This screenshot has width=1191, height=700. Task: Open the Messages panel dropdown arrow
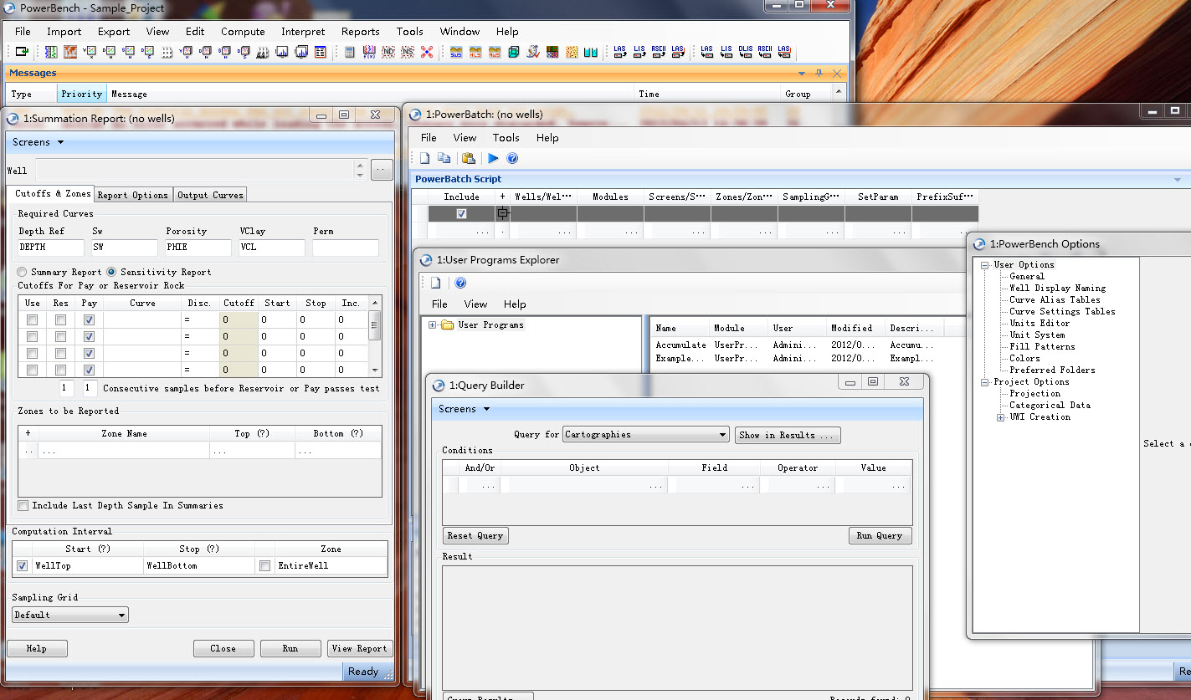[801, 73]
